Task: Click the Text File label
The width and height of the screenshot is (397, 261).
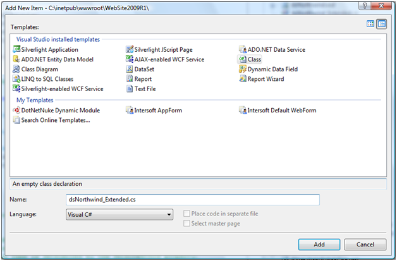Action: tap(145, 89)
